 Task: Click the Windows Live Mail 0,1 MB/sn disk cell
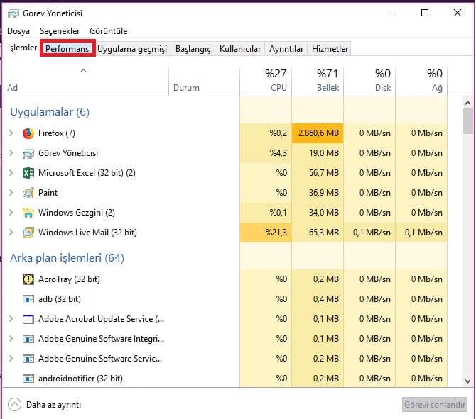(369, 233)
